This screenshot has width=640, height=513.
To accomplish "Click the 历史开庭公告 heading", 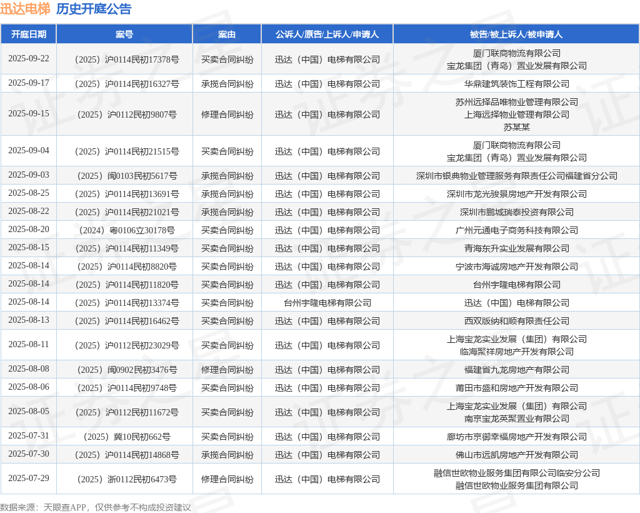I will 94,9.
